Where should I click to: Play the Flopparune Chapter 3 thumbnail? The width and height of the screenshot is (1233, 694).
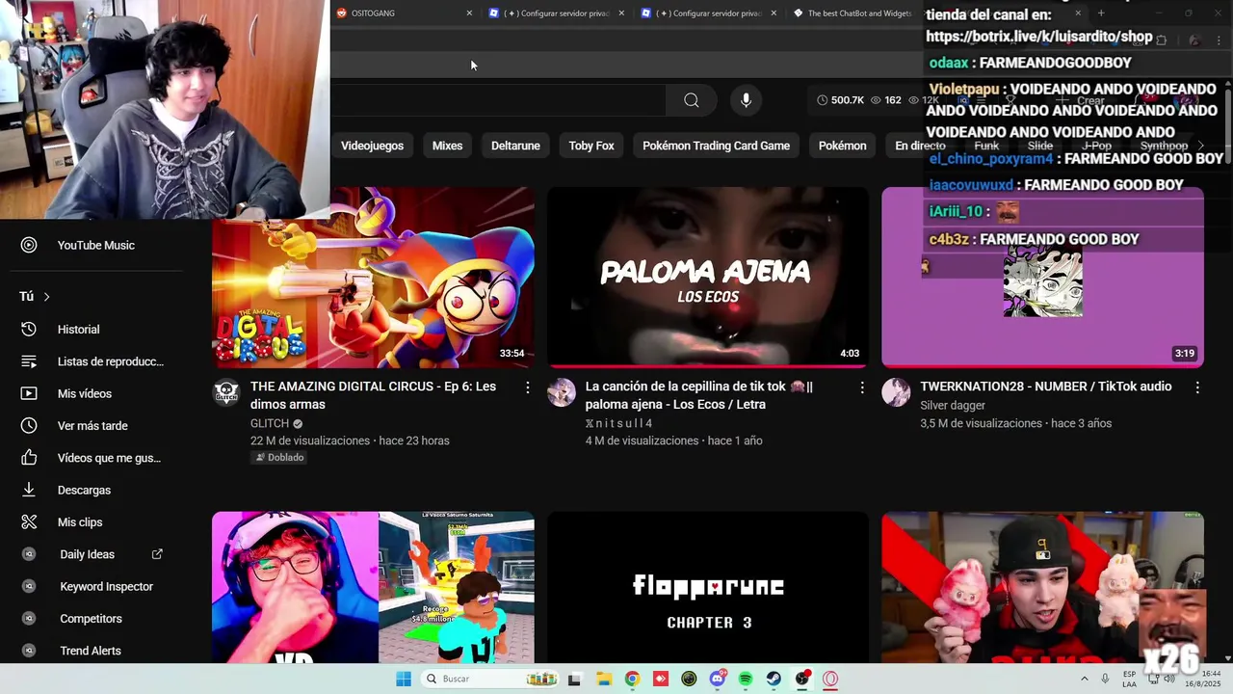tap(708, 588)
